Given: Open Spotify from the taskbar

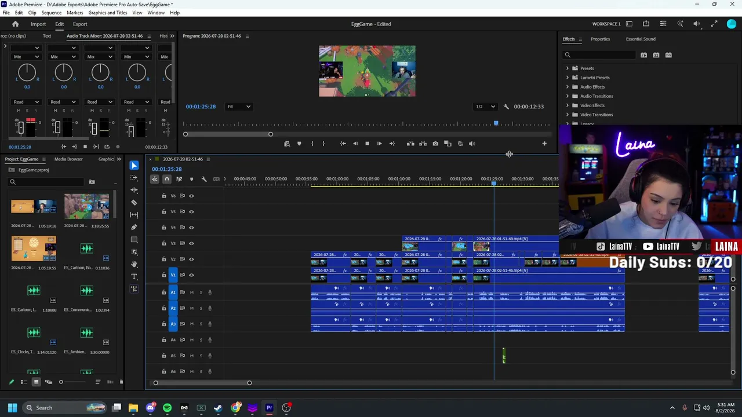Looking at the screenshot, I should point(168,408).
